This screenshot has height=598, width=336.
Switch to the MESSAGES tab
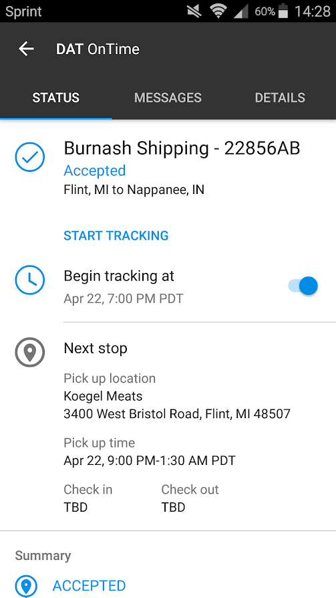tap(168, 98)
